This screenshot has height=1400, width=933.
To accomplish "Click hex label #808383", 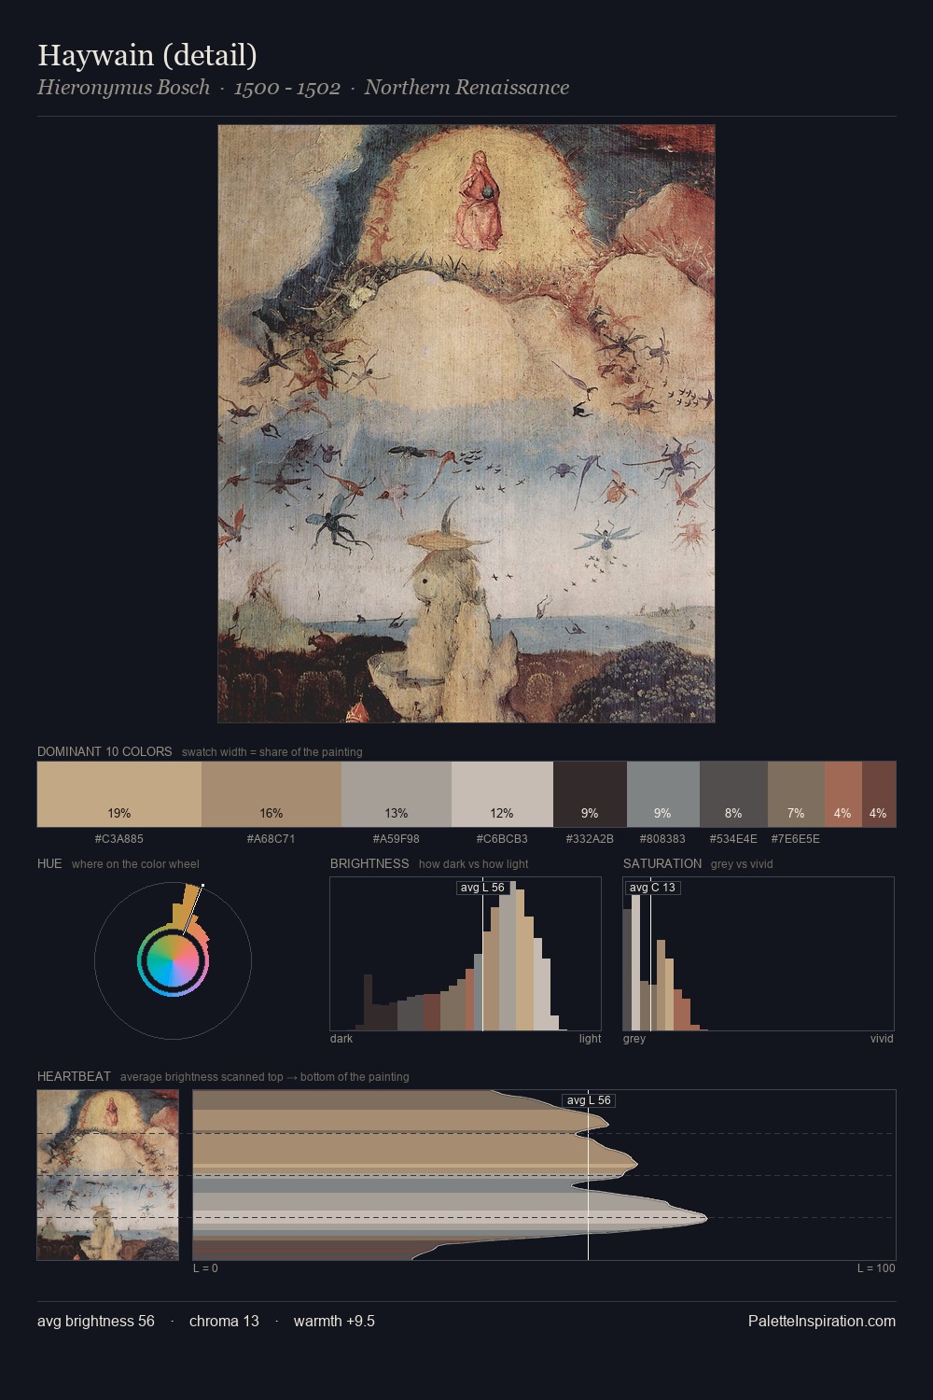I will pyautogui.click(x=663, y=839).
